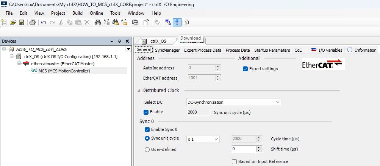Image resolution: width=380 pixels, height=166 pixels.
Task: Click the Replace A-to-B icon
Action: [x=106, y=22]
